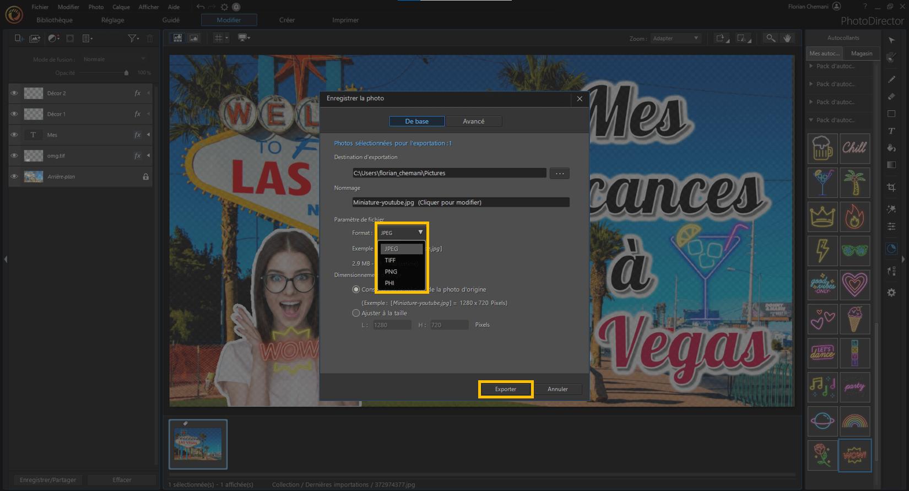Click the hand pan tool icon
909x491 pixels.
tap(787, 38)
